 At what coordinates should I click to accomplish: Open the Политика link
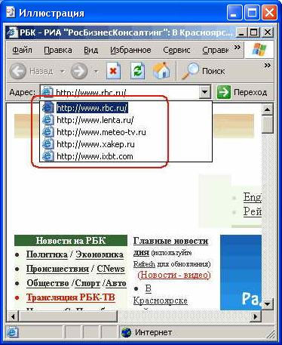pyautogui.click(x=47, y=254)
